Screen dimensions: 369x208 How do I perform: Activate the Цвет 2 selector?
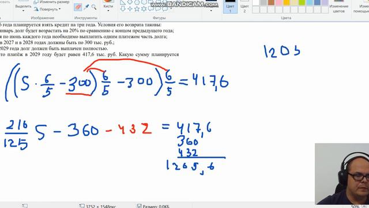(244, 6)
